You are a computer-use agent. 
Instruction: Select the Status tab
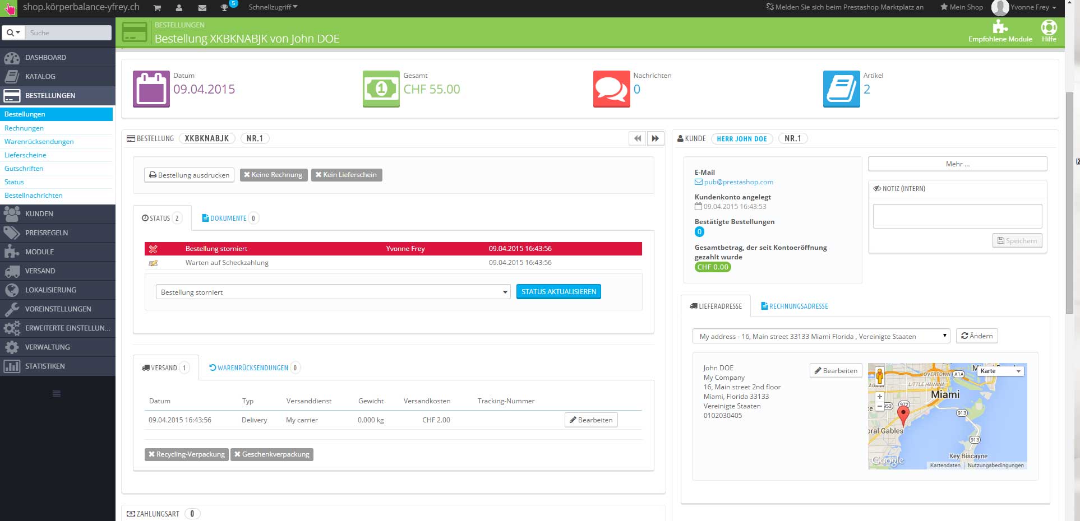point(161,218)
